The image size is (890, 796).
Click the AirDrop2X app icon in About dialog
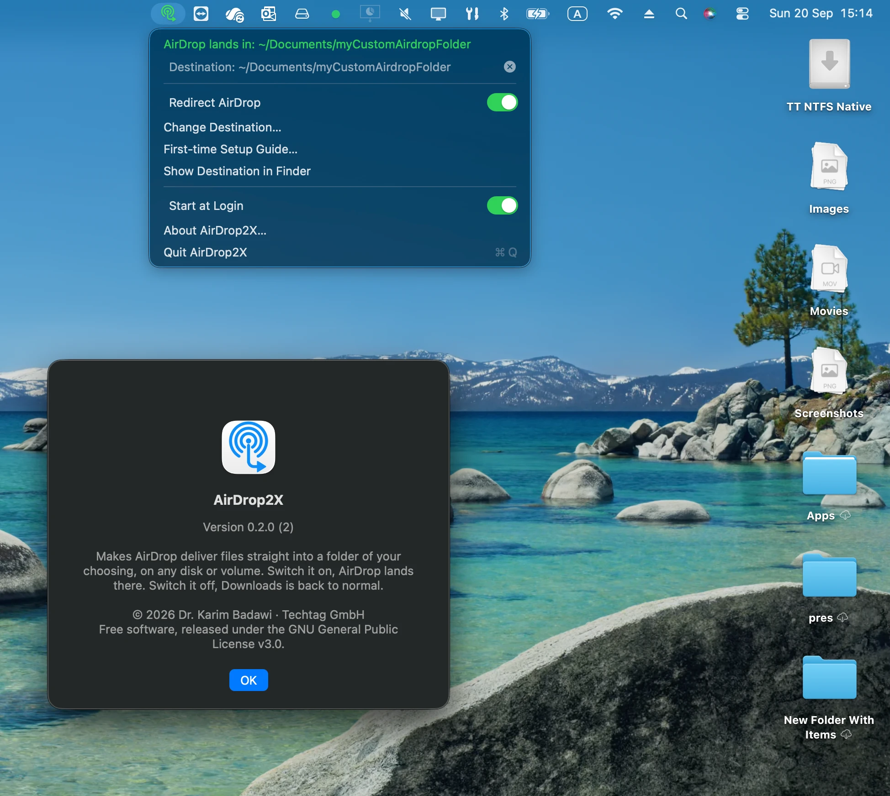tap(249, 447)
